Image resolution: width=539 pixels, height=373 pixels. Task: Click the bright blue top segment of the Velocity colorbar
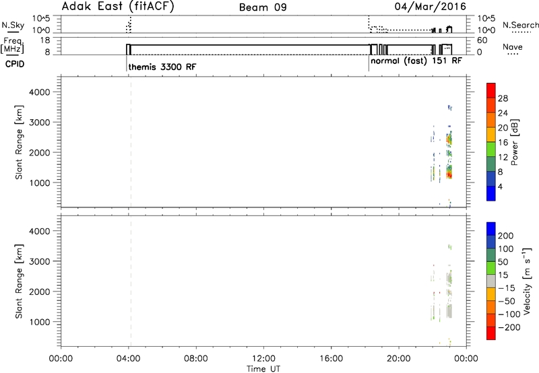[491, 229]
